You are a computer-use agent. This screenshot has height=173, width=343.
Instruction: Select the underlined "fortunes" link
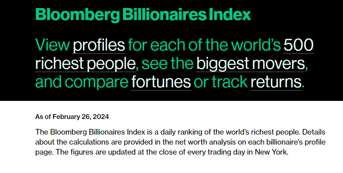pyautogui.click(x=161, y=82)
